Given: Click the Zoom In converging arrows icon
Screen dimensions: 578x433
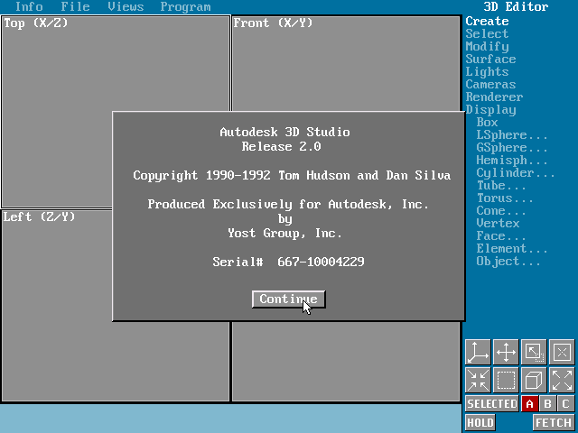Looking at the screenshot, I should 478,380.
